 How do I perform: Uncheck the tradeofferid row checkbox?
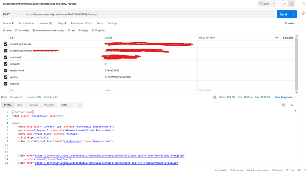(6, 70)
